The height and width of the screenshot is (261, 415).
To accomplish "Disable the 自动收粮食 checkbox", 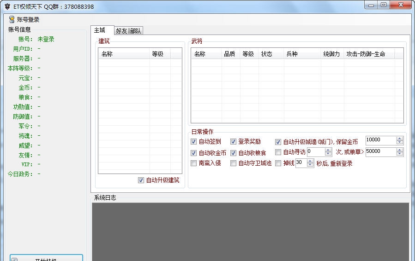I will [233, 153].
